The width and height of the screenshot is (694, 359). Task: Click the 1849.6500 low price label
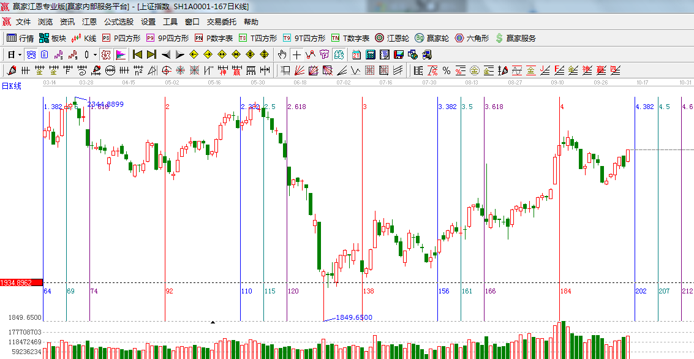coord(354,317)
